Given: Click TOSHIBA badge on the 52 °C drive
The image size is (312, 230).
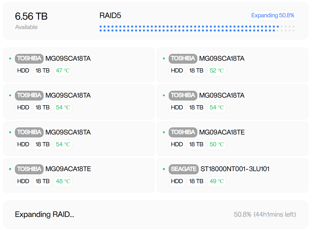Looking at the screenshot, I should coord(183,58).
